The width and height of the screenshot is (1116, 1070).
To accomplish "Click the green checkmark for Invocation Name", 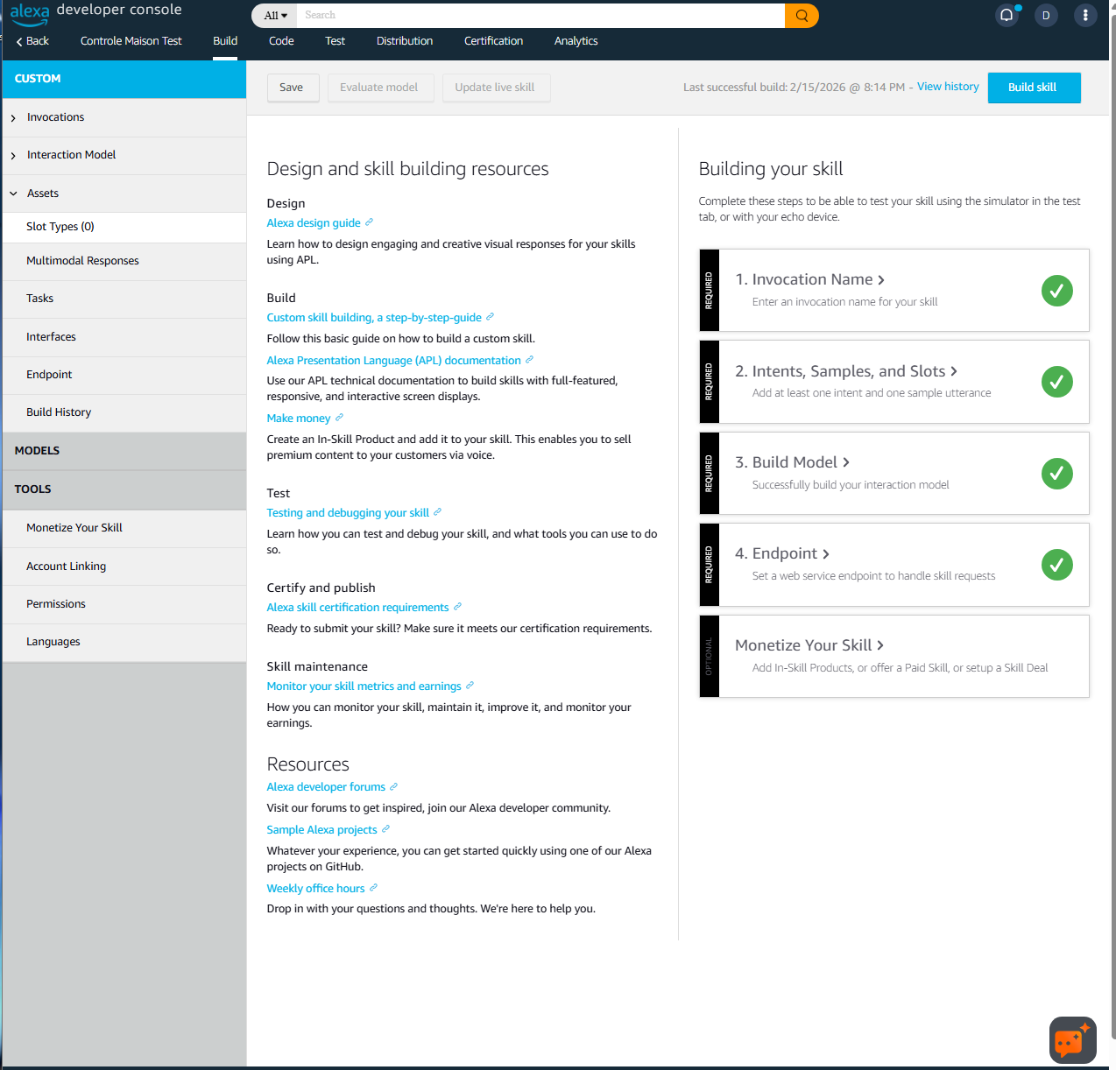I will 1056,291.
